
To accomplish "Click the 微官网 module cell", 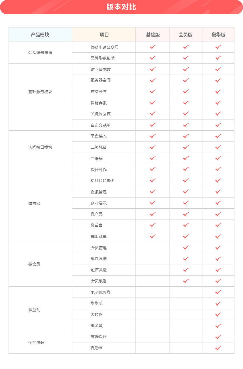I will point(34,204).
